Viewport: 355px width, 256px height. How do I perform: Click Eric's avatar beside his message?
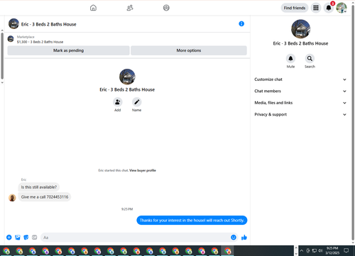coord(12,197)
